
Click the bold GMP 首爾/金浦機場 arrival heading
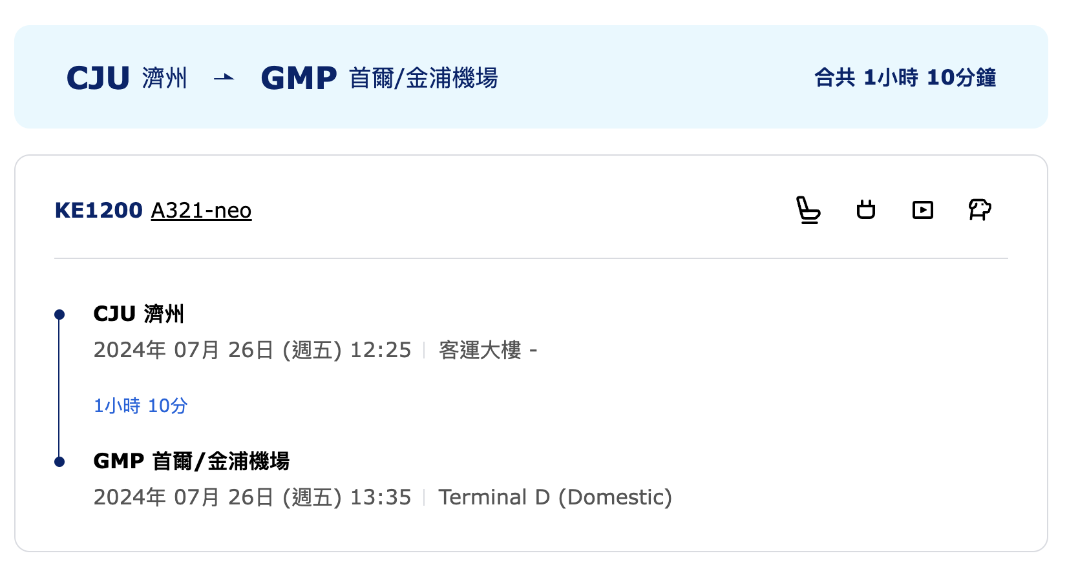coord(192,461)
